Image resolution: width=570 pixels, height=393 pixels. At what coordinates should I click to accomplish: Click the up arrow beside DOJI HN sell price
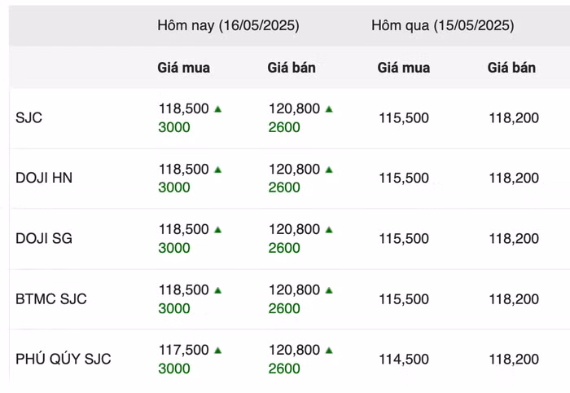tap(329, 170)
